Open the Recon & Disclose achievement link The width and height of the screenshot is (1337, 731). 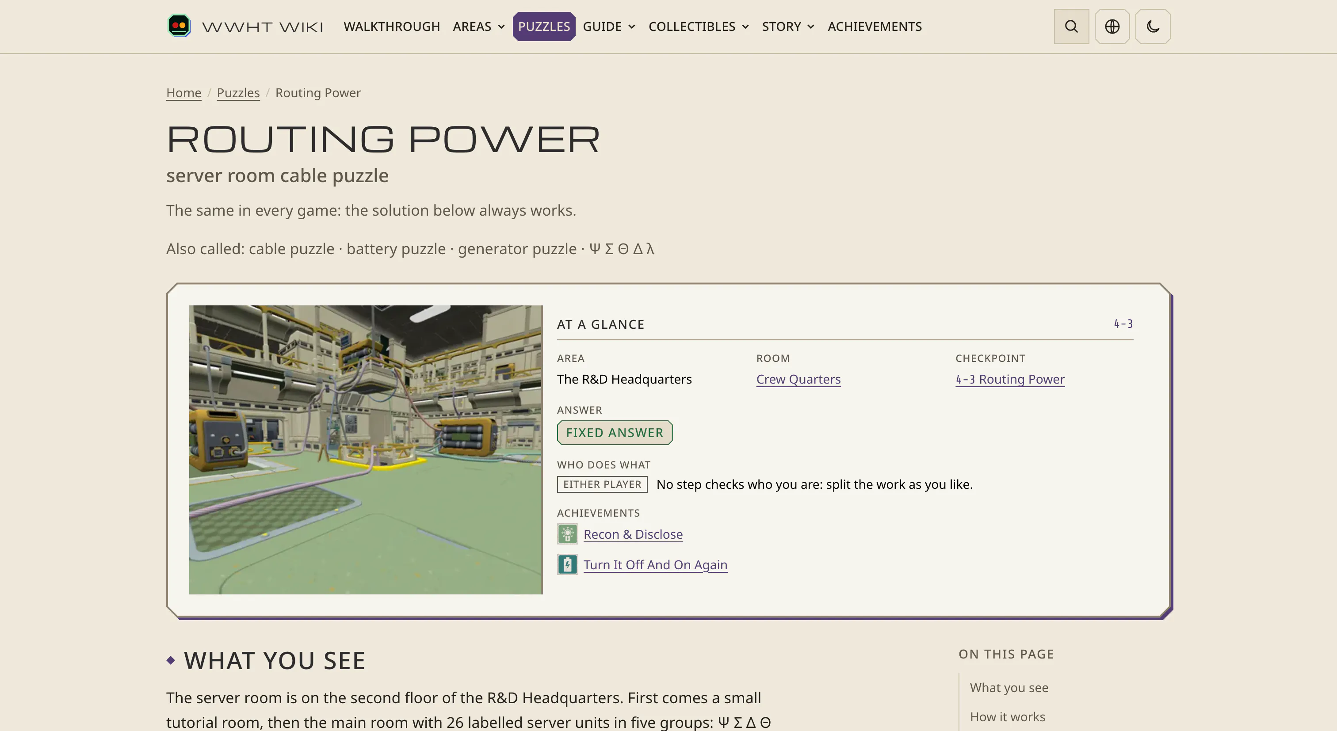tap(633, 534)
